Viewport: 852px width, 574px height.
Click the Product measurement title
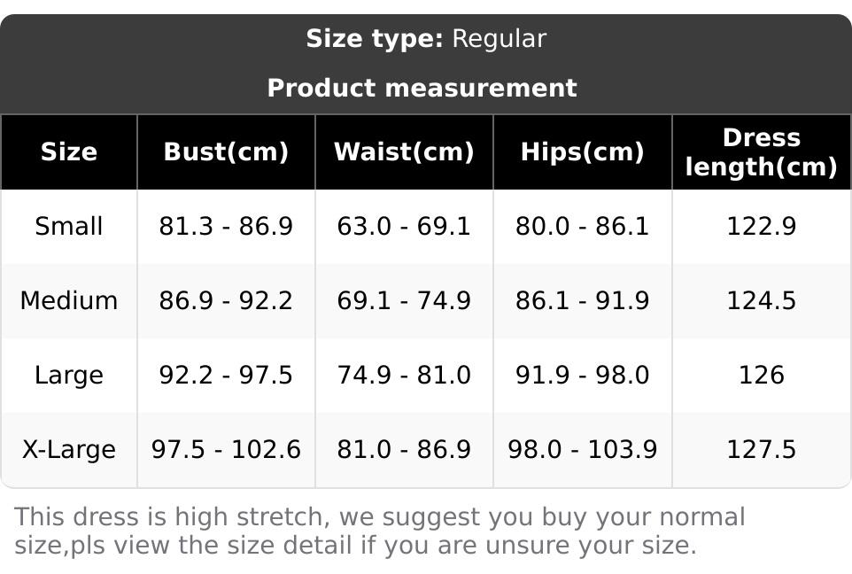click(422, 88)
